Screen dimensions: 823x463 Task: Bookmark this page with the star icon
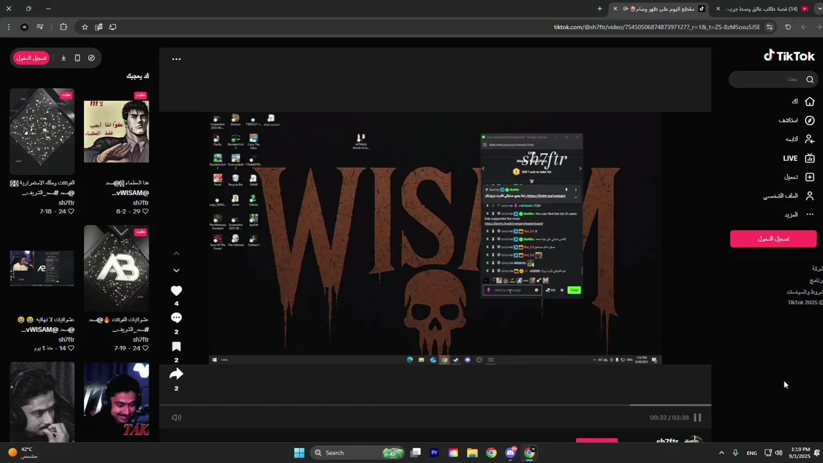coord(85,27)
